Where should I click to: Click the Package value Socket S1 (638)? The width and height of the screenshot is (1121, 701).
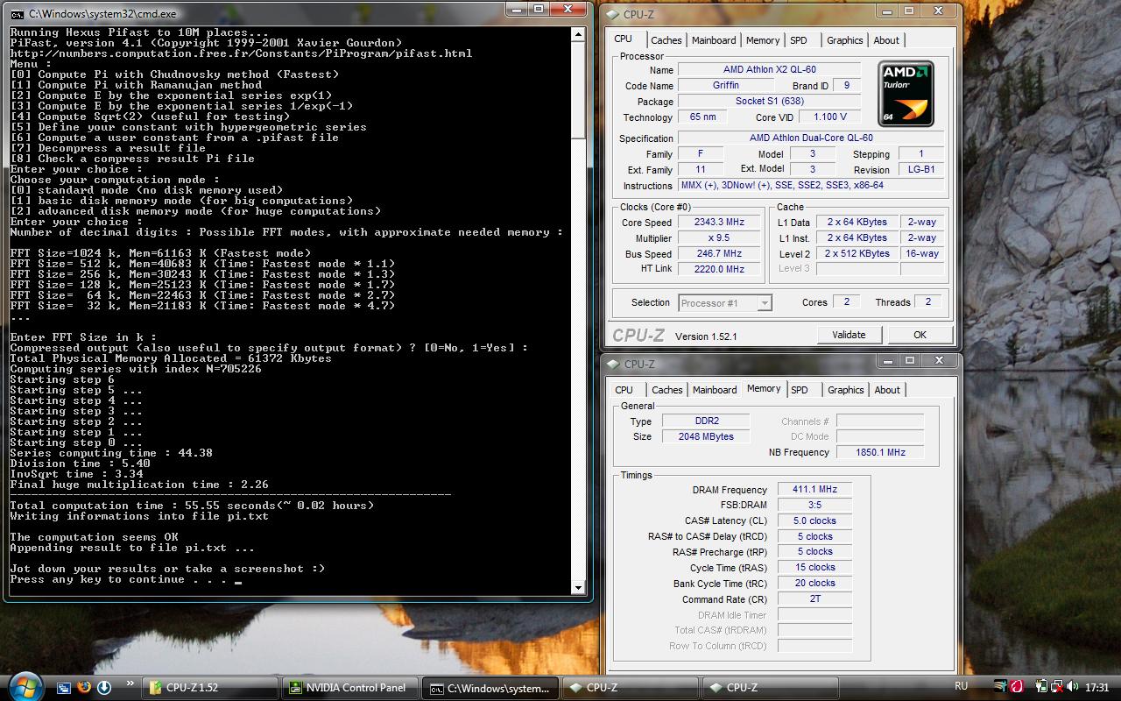click(769, 102)
